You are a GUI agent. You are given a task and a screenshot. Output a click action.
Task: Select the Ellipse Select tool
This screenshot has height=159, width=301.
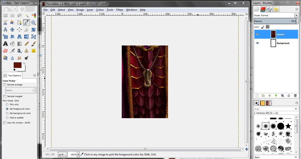[12, 16]
